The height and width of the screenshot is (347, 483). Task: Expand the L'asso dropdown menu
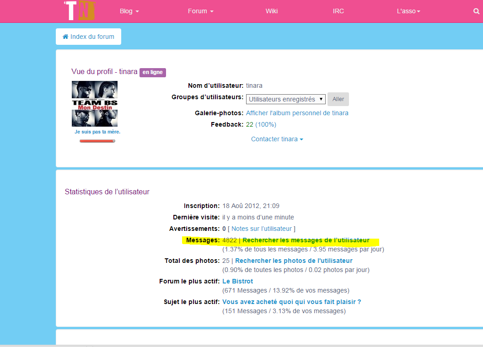point(408,11)
